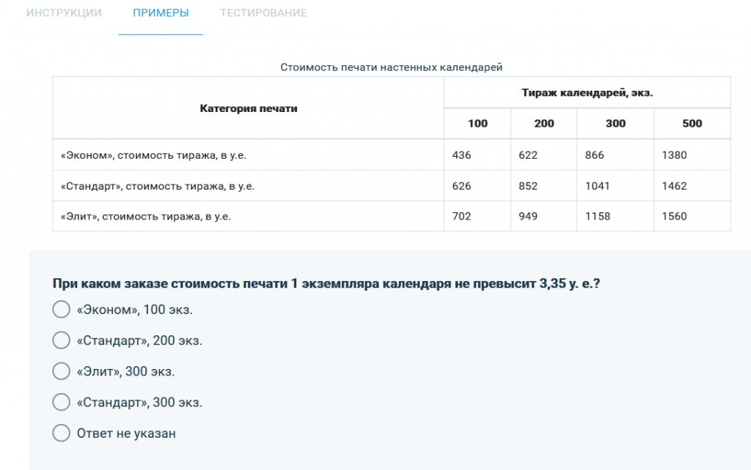751x470 pixels.
Task: Click cell value 702
Action: tap(462, 216)
